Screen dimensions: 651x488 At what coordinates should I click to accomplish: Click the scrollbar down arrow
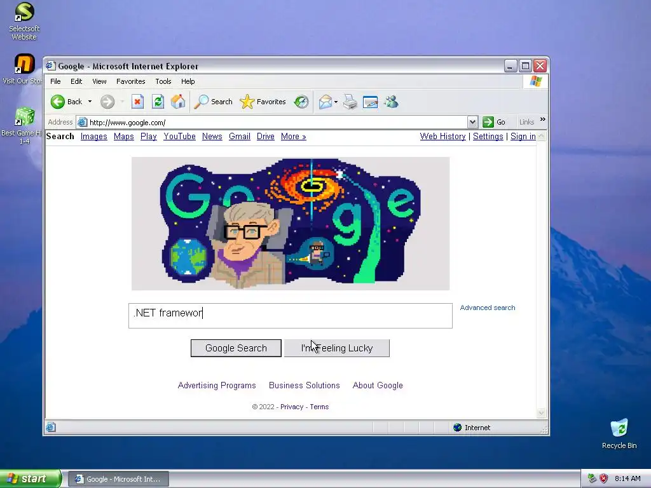(x=541, y=413)
